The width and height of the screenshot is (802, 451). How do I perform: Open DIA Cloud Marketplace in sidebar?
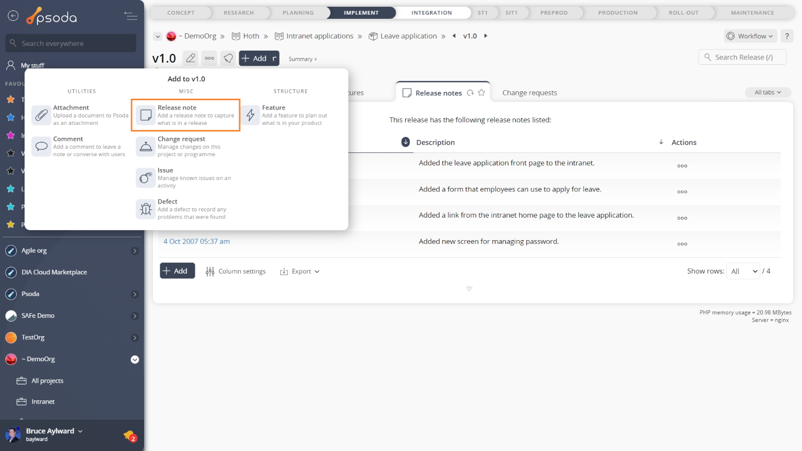54,272
